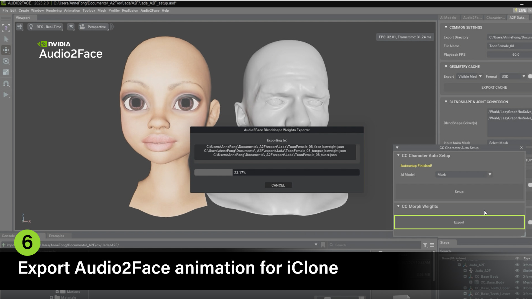The image size is (532, 299).
Task: Click the Search field above the Stage tree
Action: (x=485, y=251)
